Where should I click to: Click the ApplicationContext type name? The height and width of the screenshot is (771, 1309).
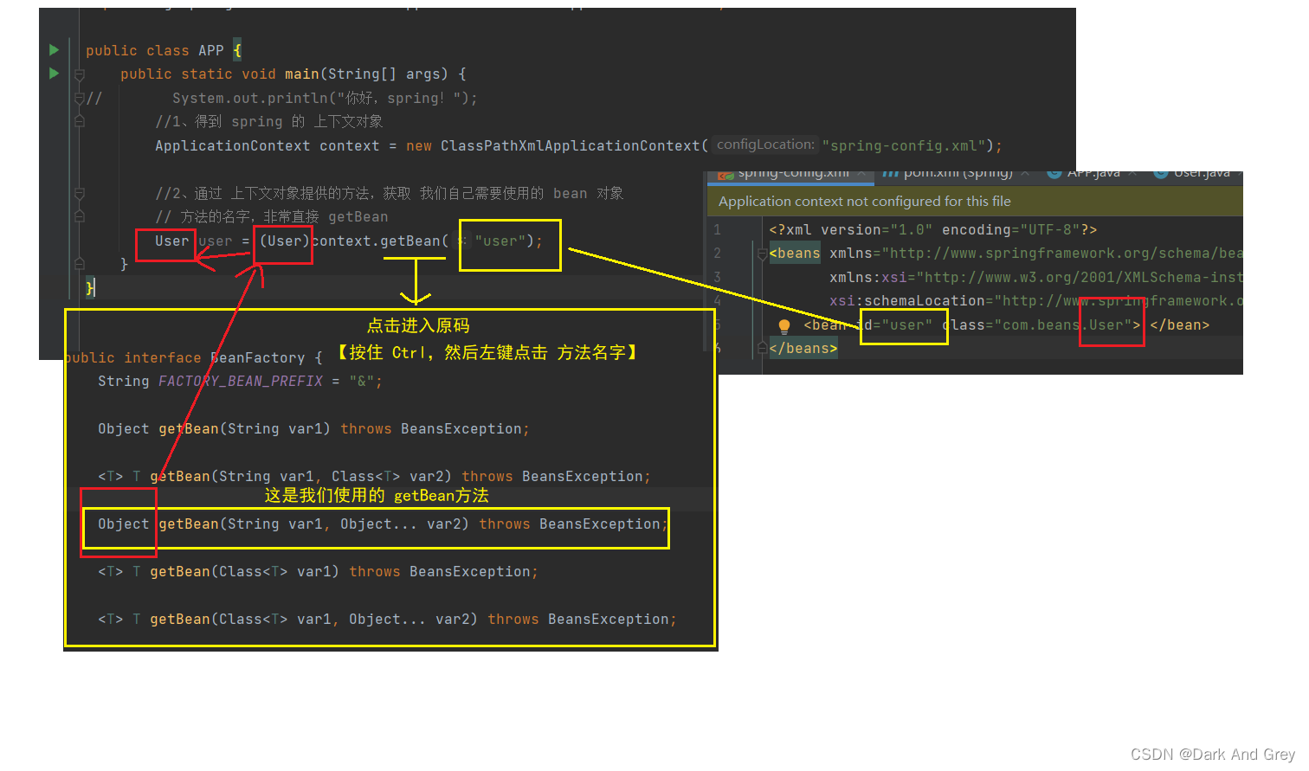232,145
